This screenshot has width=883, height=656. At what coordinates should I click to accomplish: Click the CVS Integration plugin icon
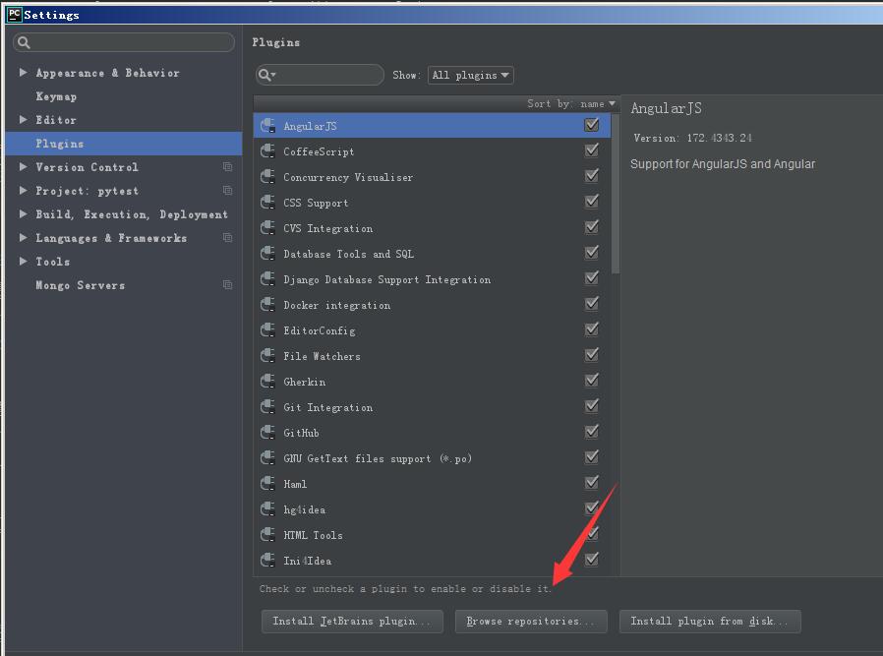tap(267, 228)
